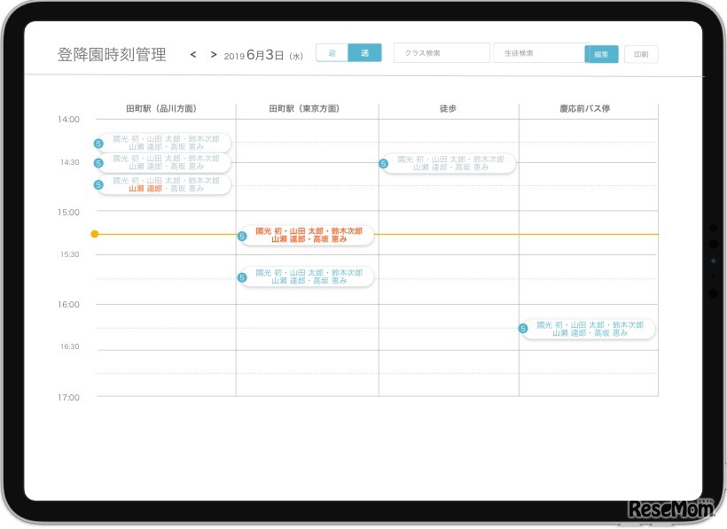727x529 pixels.
Task: Advance to the next day with the > arrow
Action: 214,54
